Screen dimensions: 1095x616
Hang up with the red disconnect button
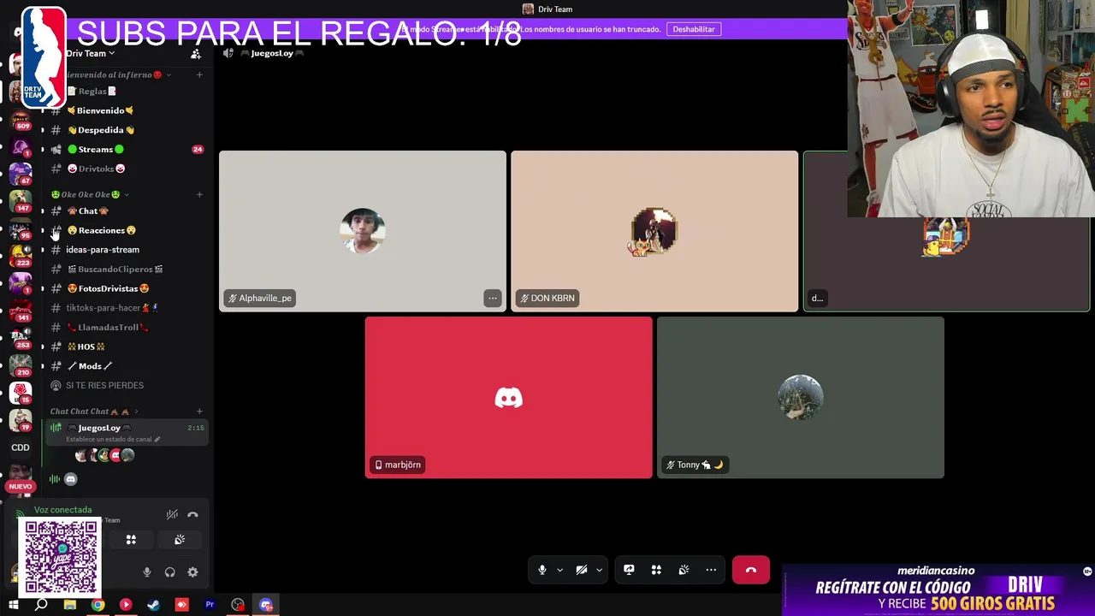click(x=750, y=570)
